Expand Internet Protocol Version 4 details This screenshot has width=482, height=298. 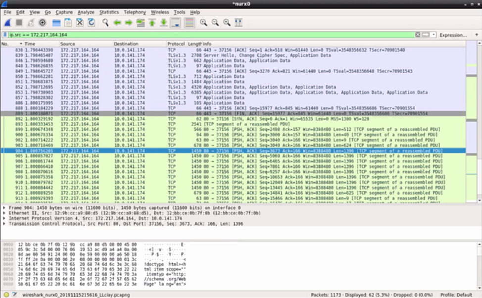4,218
